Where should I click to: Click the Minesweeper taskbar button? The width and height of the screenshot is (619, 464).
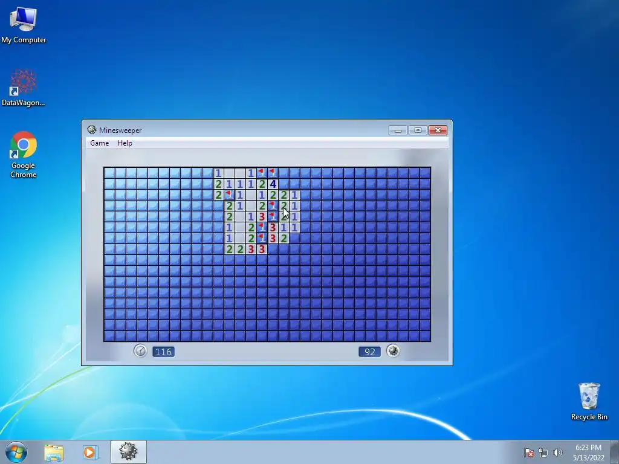click(129, 452)
